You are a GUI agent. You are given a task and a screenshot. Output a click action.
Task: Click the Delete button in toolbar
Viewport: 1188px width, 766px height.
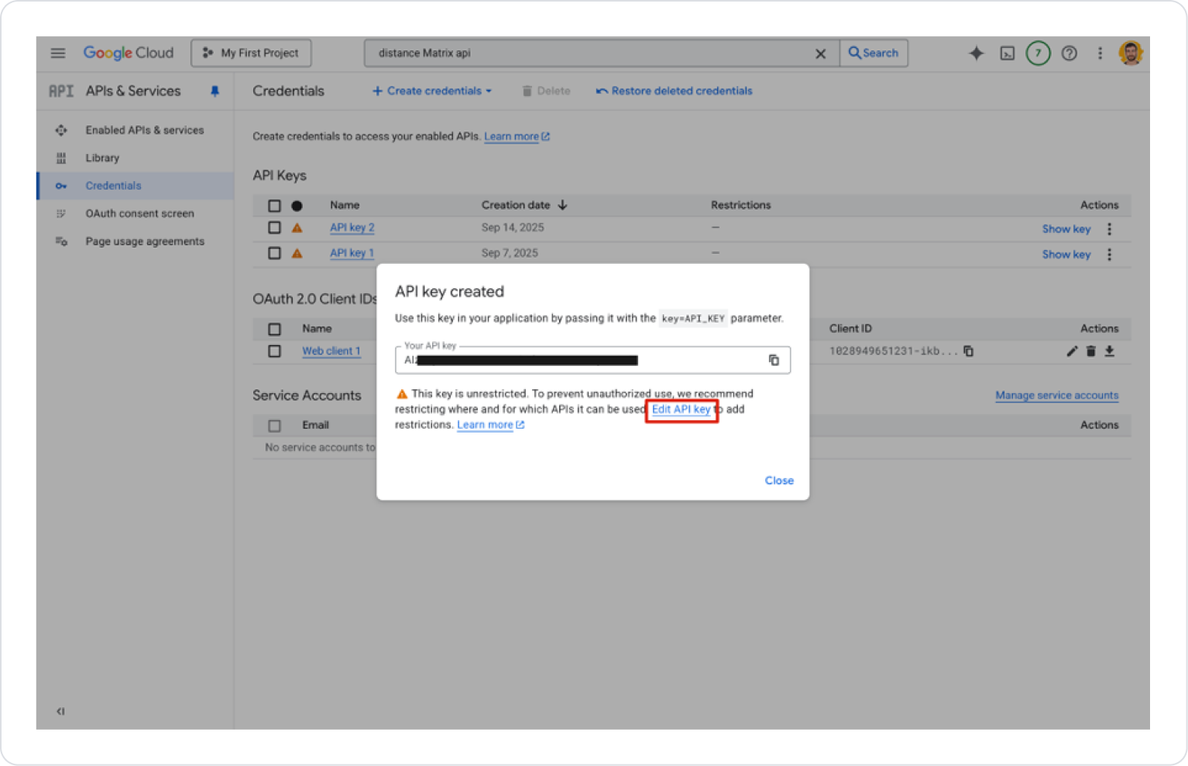[546, 91]
